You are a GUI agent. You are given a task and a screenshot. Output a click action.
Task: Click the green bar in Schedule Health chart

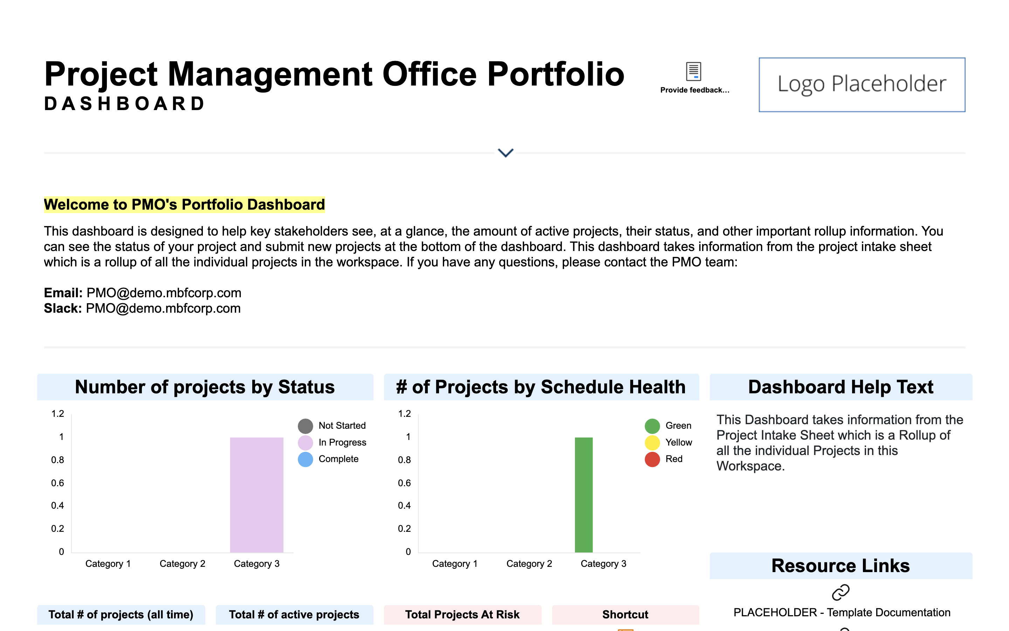(583, 495)
